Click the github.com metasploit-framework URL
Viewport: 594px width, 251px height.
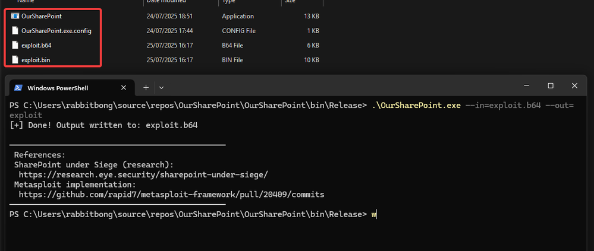pos(172,195)
